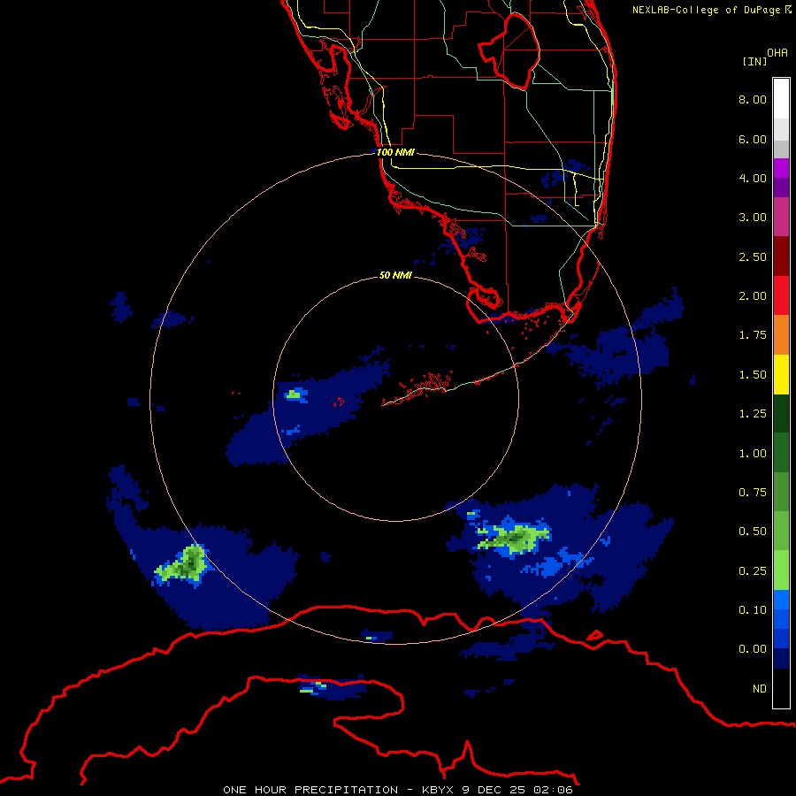
Task: Pick the orange legend swatch
Action: click(781, 335)
